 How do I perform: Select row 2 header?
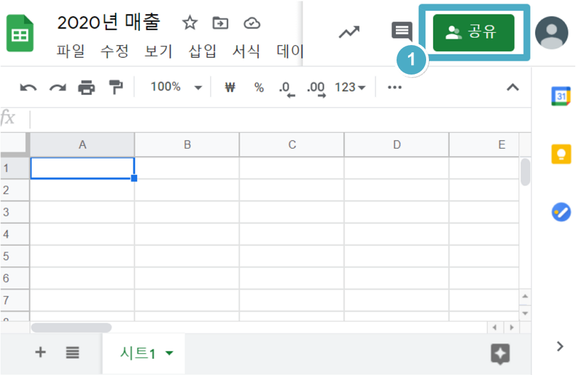[14, 190]
